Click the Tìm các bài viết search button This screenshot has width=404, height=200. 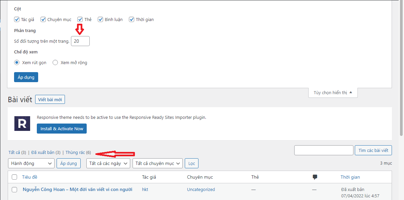coord(373,150)
